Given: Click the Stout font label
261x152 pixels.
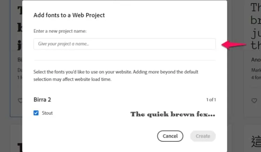Looking at the screenshot, I should pos(47,113).
